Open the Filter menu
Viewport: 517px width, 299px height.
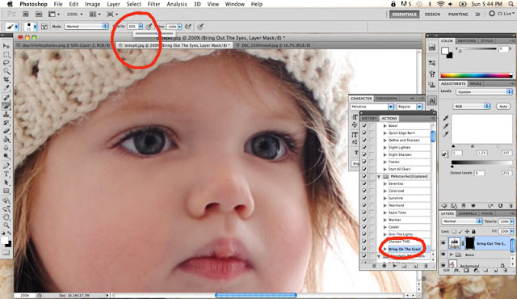click(x=153, y=4)
